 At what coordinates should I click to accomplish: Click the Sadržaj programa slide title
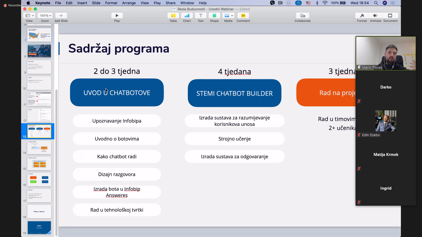[119, 48]
